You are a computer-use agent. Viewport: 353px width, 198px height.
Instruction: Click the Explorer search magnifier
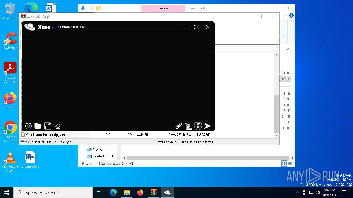pos(287,49)
